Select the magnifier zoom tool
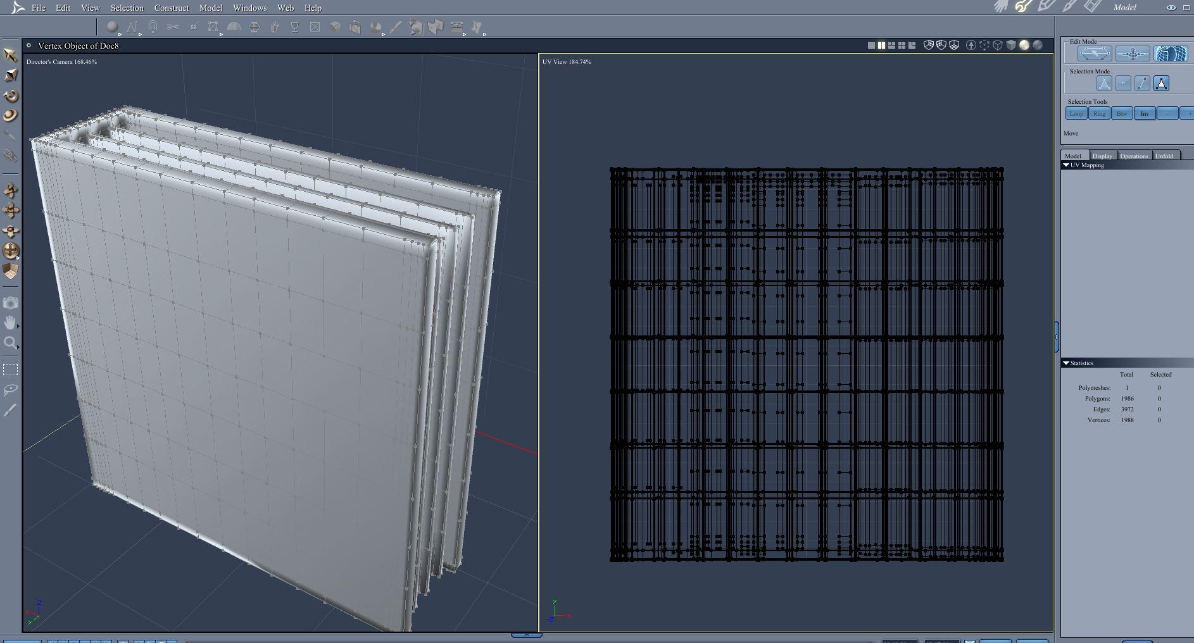Screen dimensions: 1194x643 pyautogui.click(x=10, y=343)
